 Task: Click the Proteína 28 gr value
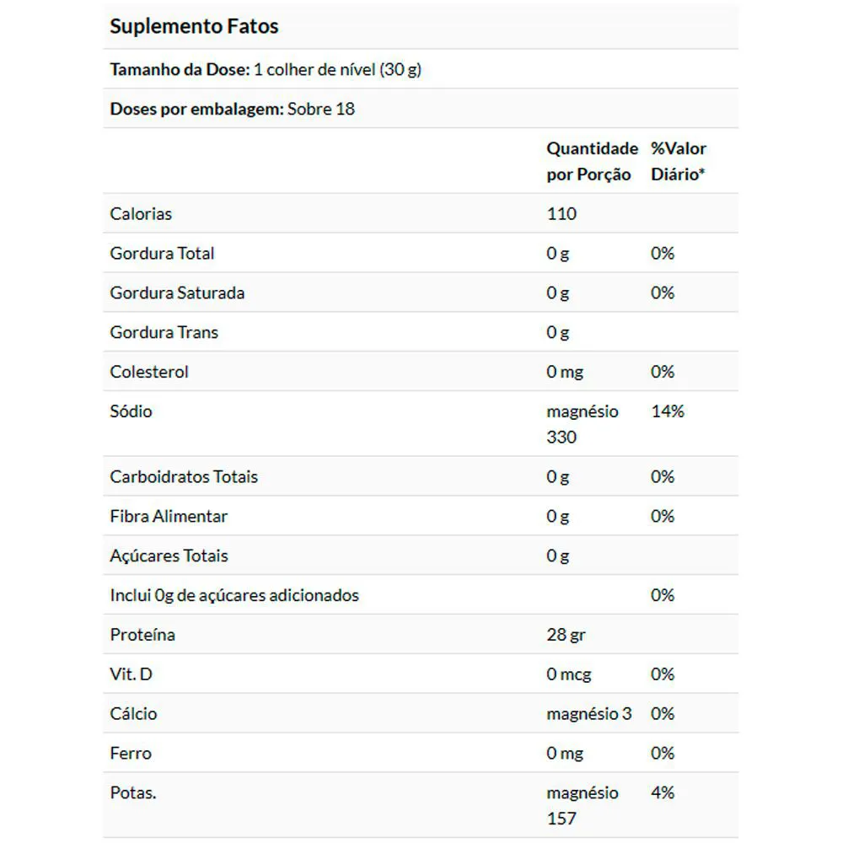566,635
